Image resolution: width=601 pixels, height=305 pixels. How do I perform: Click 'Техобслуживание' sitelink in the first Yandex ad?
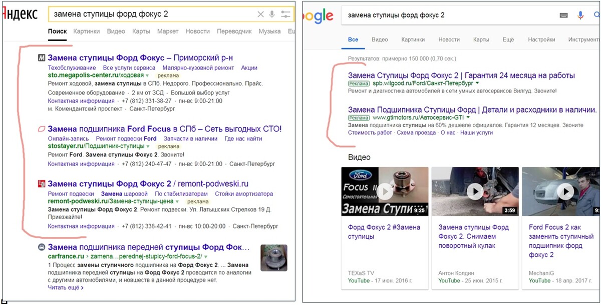point(72,67)
